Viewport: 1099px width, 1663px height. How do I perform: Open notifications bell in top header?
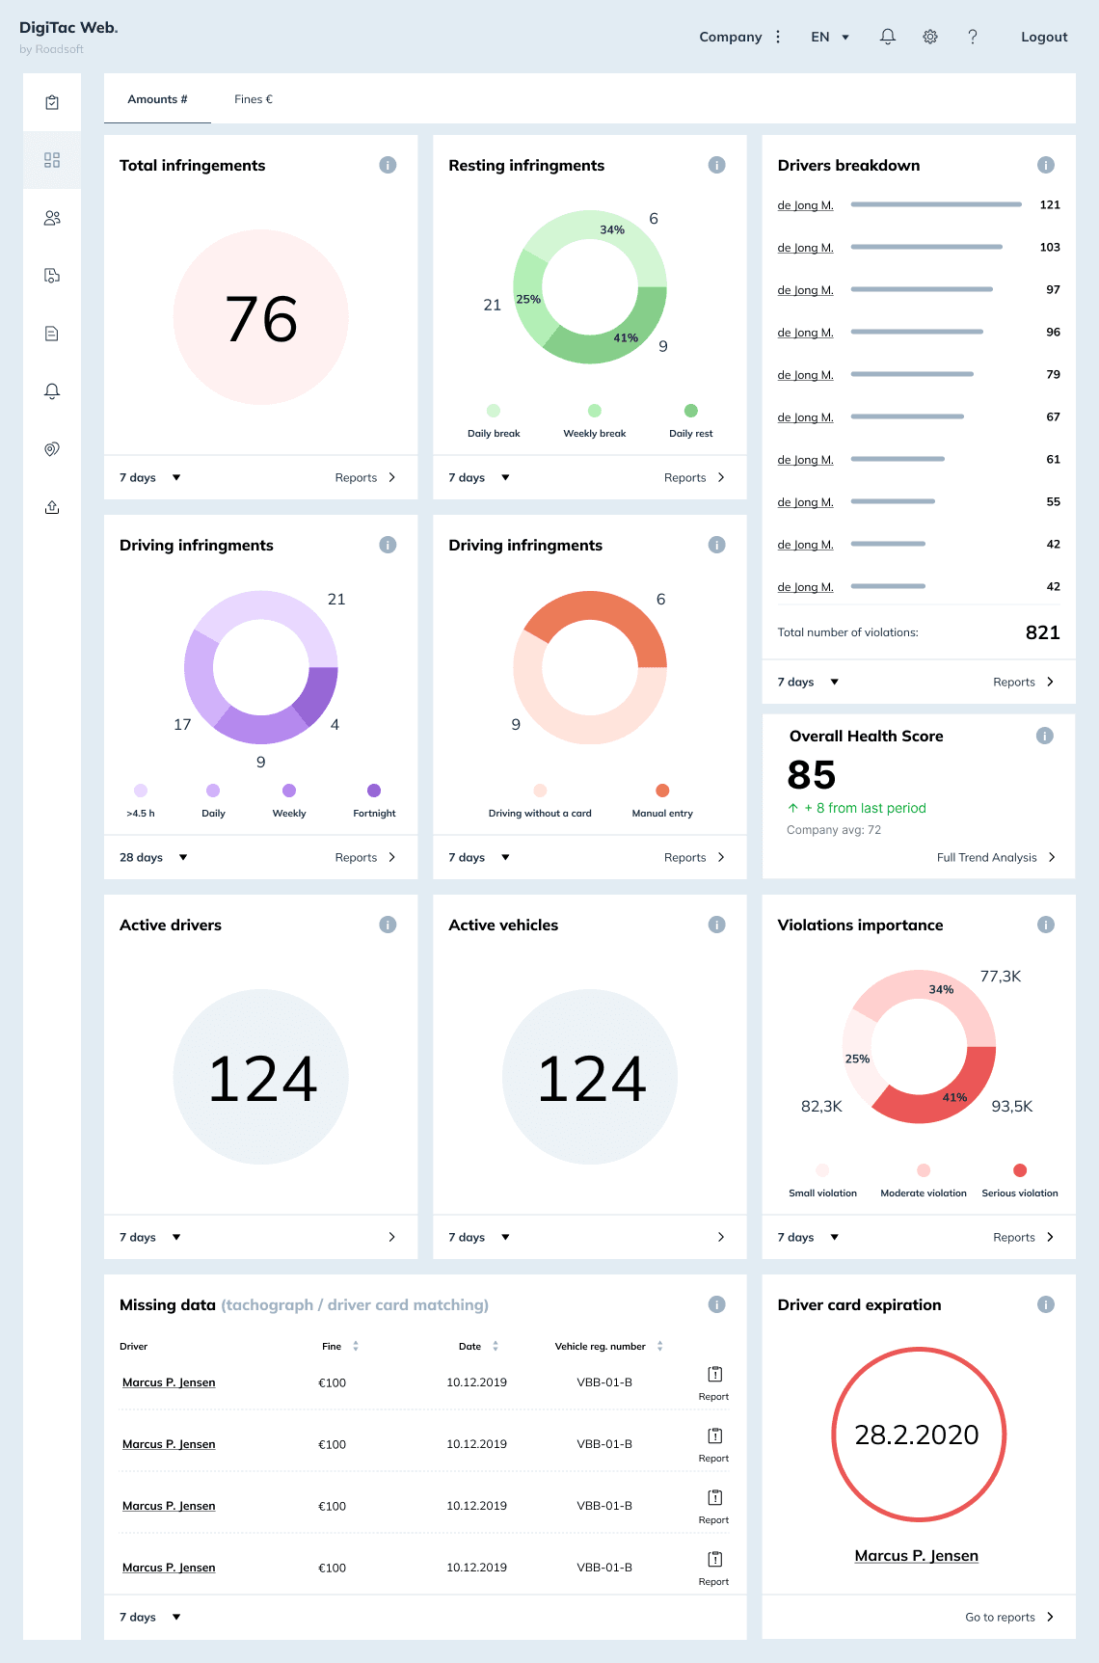point(888,37)
